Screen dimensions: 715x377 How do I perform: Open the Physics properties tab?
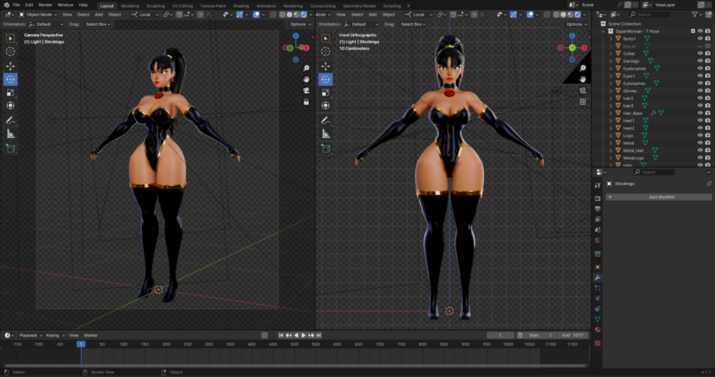click(598, 299)
